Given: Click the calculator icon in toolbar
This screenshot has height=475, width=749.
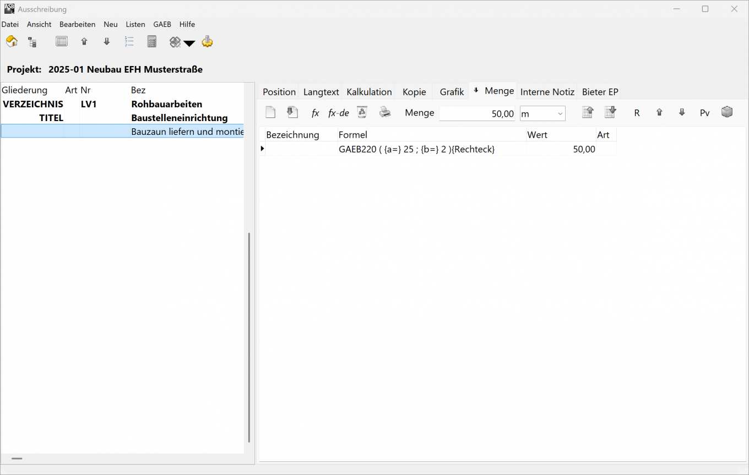Looking at the screenshot, I should point(152,42).
